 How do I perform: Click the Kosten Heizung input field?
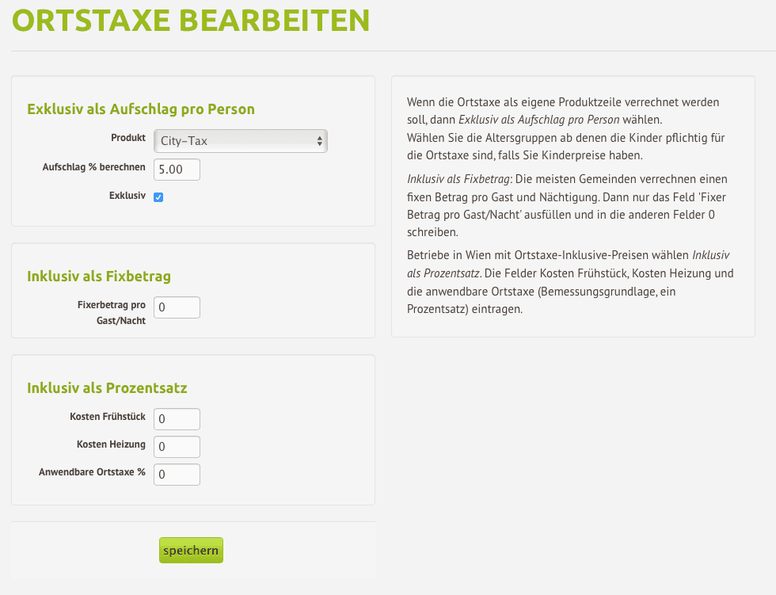point(177,447)
